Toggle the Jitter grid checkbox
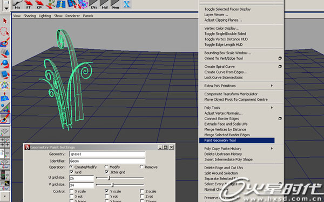This screenshot has width=324, height=202. 106,172
